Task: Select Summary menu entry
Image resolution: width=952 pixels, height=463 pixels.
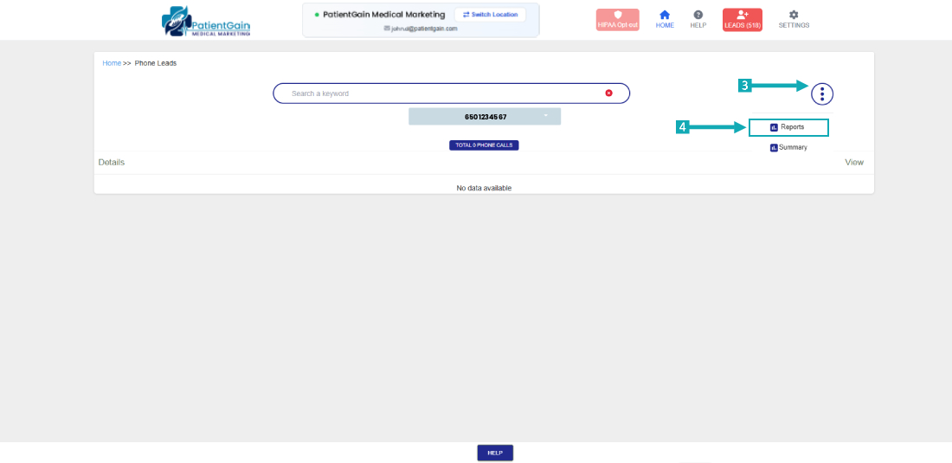Action: tap(788, 147)
